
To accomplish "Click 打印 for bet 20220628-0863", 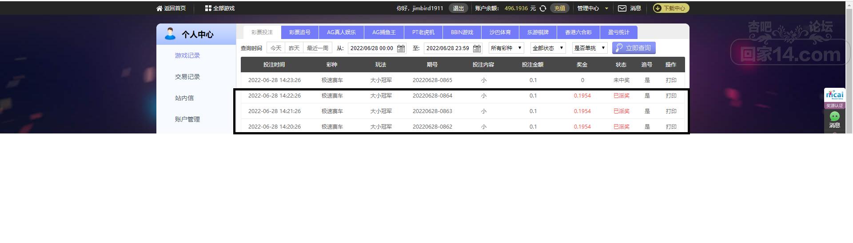I will click(671, 111).
